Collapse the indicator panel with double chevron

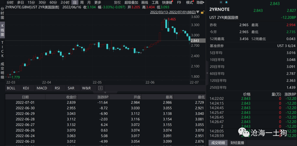105,92
